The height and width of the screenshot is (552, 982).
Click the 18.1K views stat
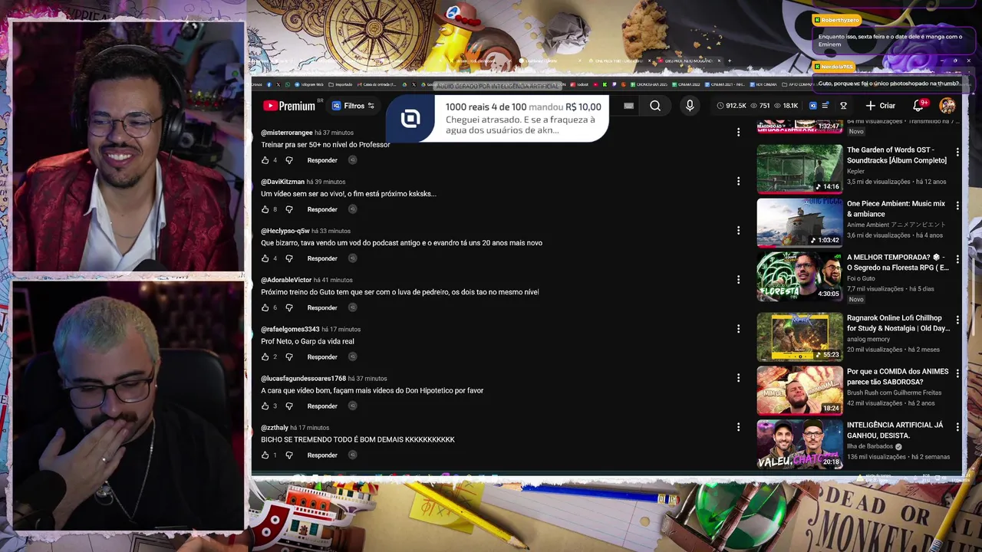point(786,106)
